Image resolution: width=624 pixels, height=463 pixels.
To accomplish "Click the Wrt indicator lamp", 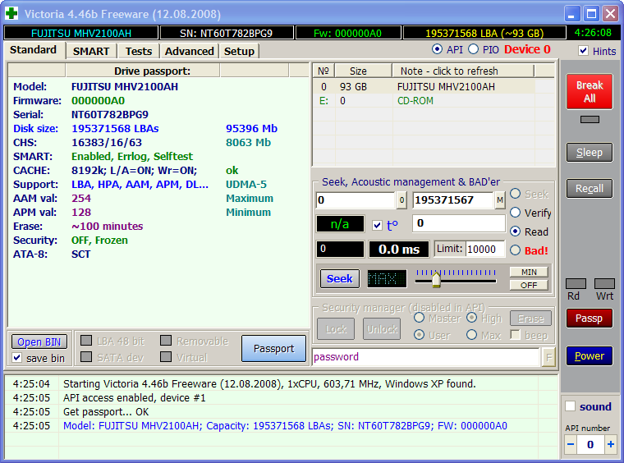I will coord(604,283).
